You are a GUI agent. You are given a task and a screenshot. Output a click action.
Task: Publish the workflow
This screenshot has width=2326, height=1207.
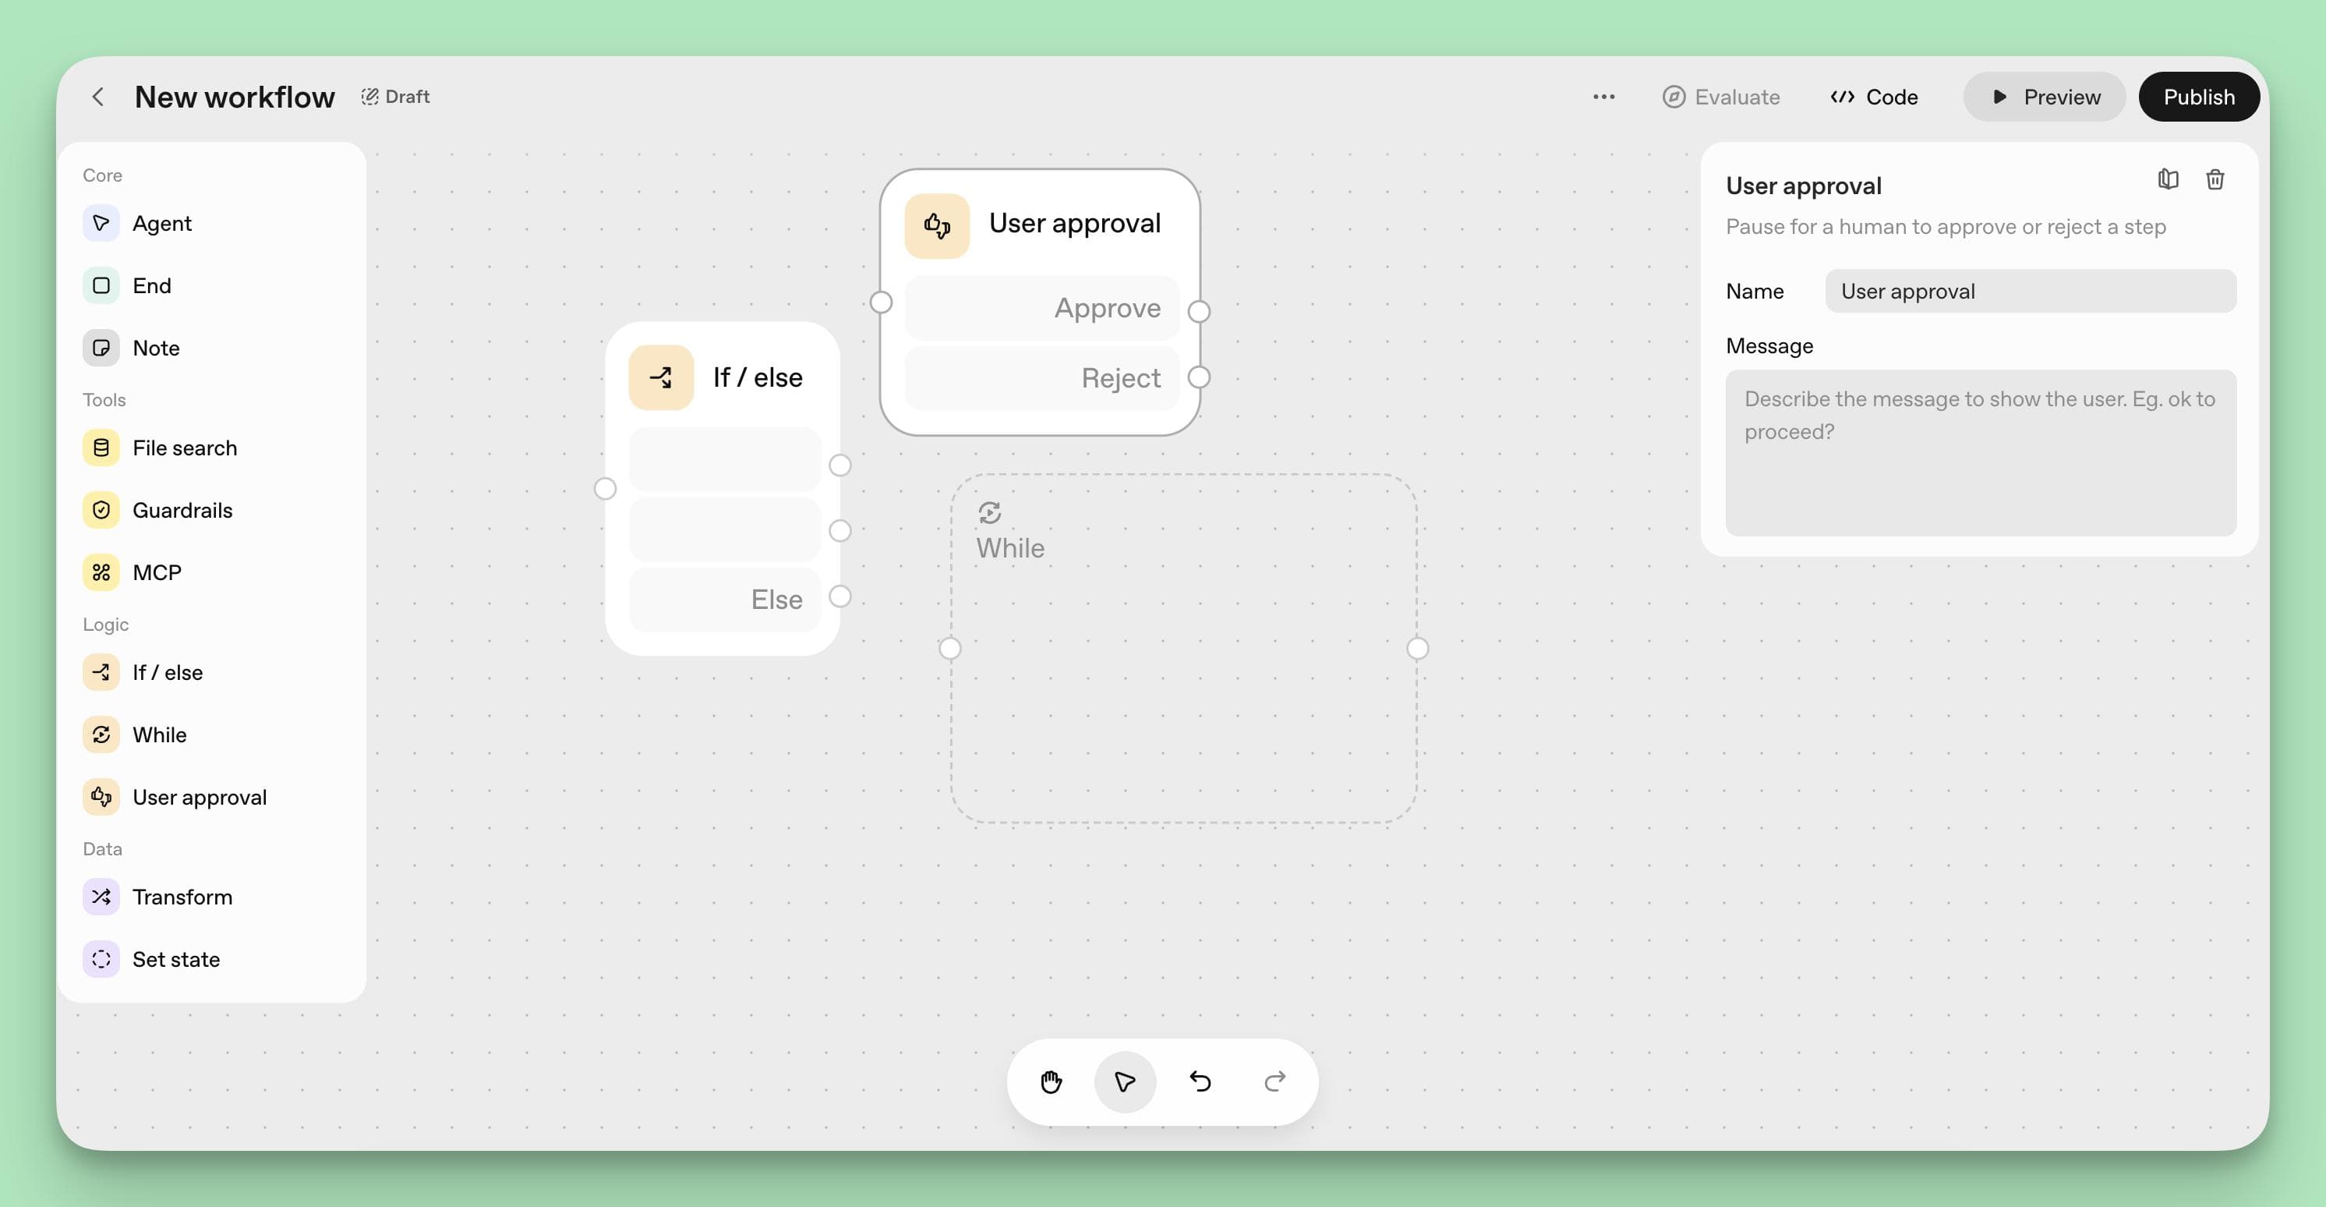pos(2198,97)
